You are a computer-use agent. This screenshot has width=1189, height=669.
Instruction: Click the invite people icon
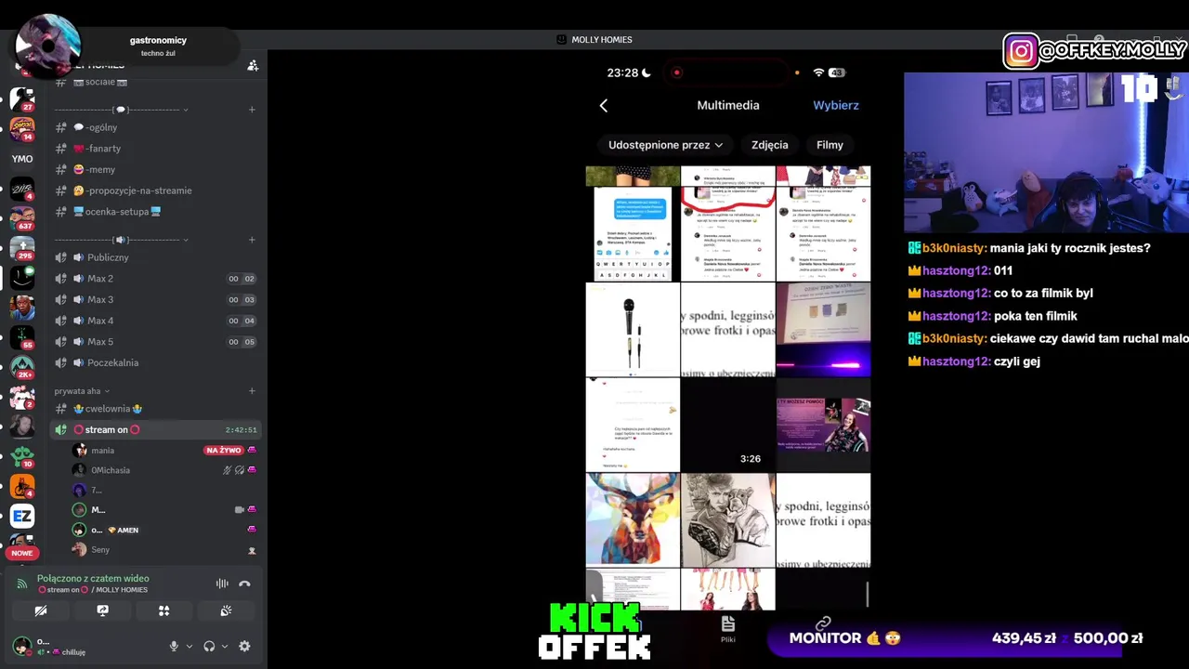pos(252,65)
